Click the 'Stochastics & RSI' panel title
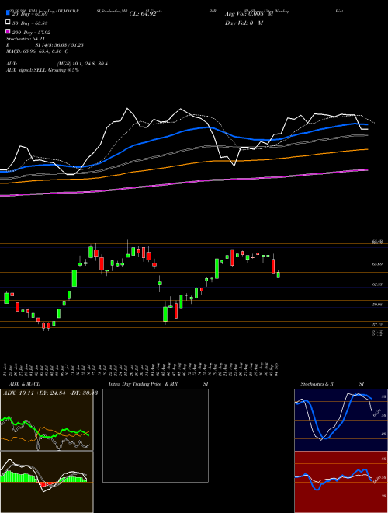 coord(332,384)
